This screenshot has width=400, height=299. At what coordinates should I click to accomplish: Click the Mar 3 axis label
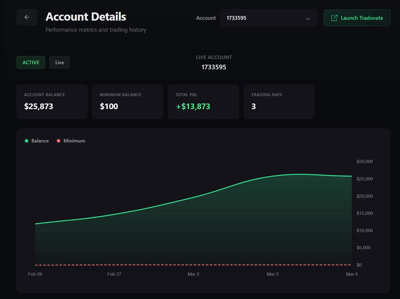[x=273, y=274]
